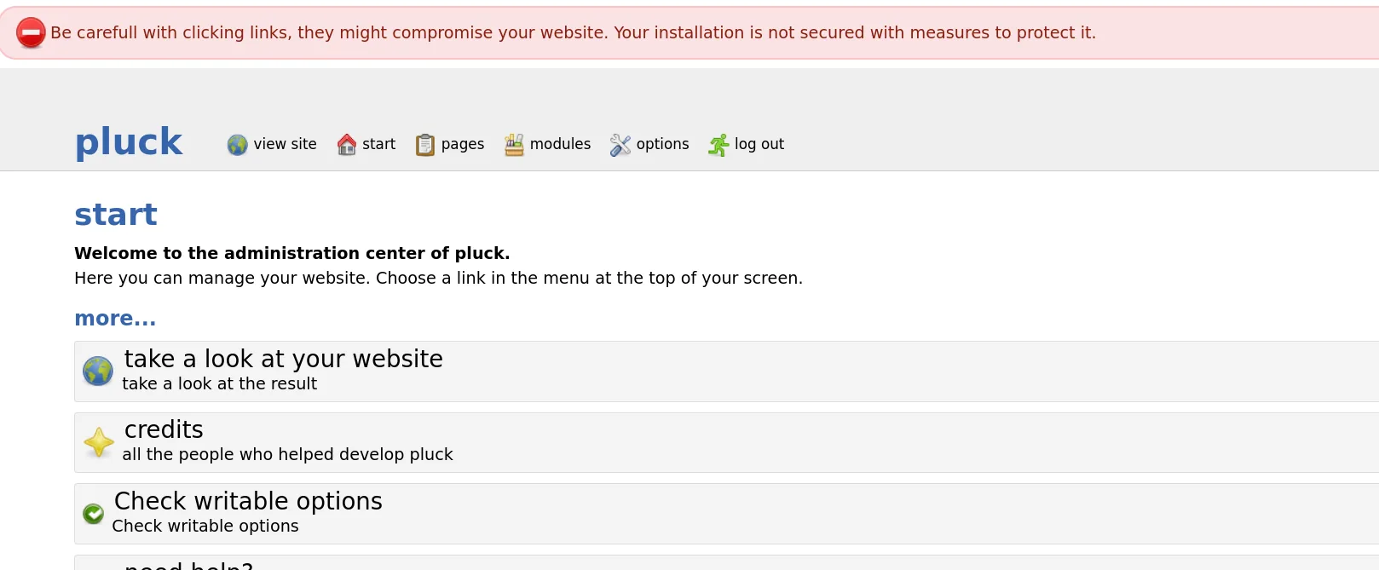
Task: Click the yellow star credits icon
Action: click(99, 442)
